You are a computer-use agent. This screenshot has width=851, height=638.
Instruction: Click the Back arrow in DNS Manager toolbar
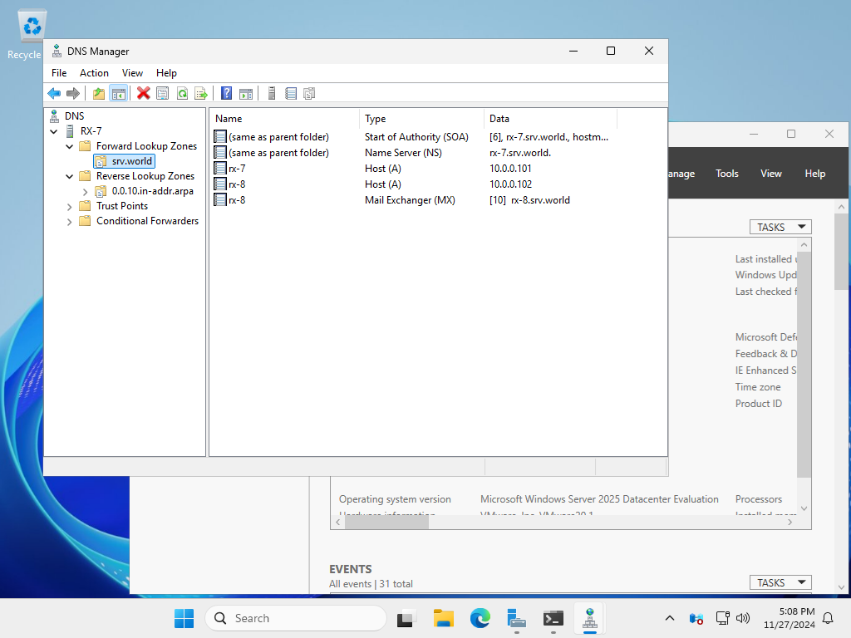click(54, 93)
